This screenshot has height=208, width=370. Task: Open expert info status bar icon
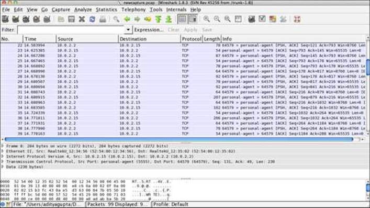3,204
